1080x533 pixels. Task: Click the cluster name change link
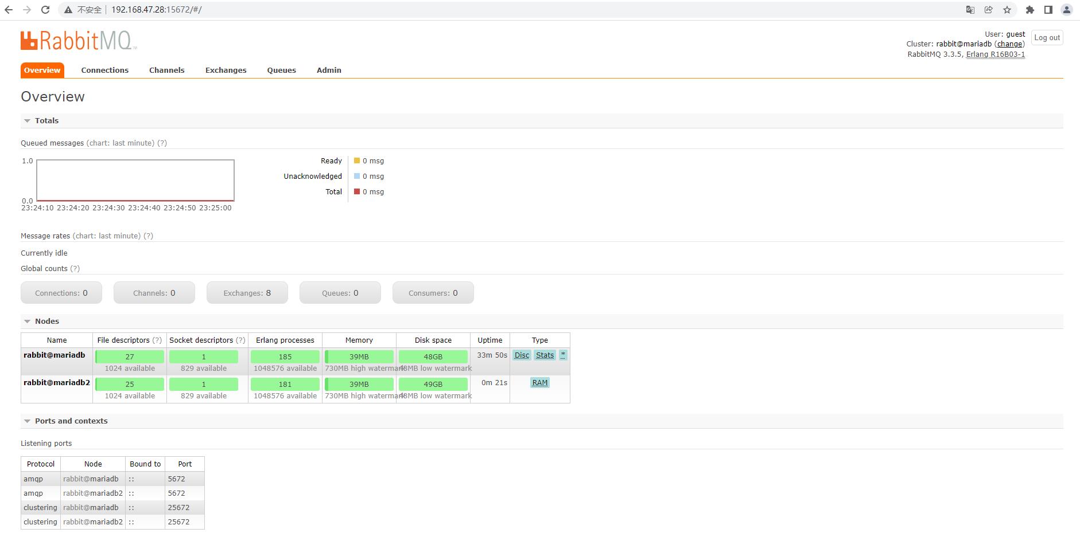pos(1009,44)
